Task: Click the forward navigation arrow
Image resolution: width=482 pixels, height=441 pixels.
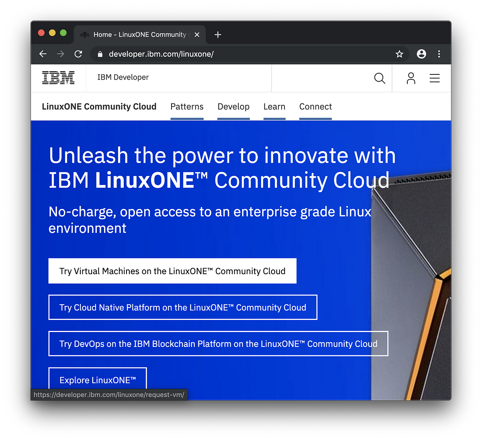Action: point(61,54)
